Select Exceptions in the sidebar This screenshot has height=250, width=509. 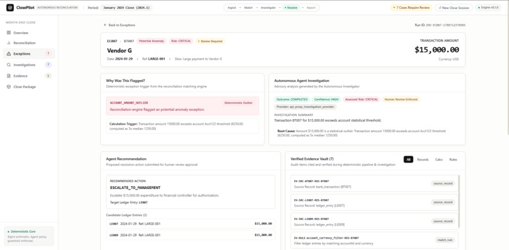click(x=29, y=54)
